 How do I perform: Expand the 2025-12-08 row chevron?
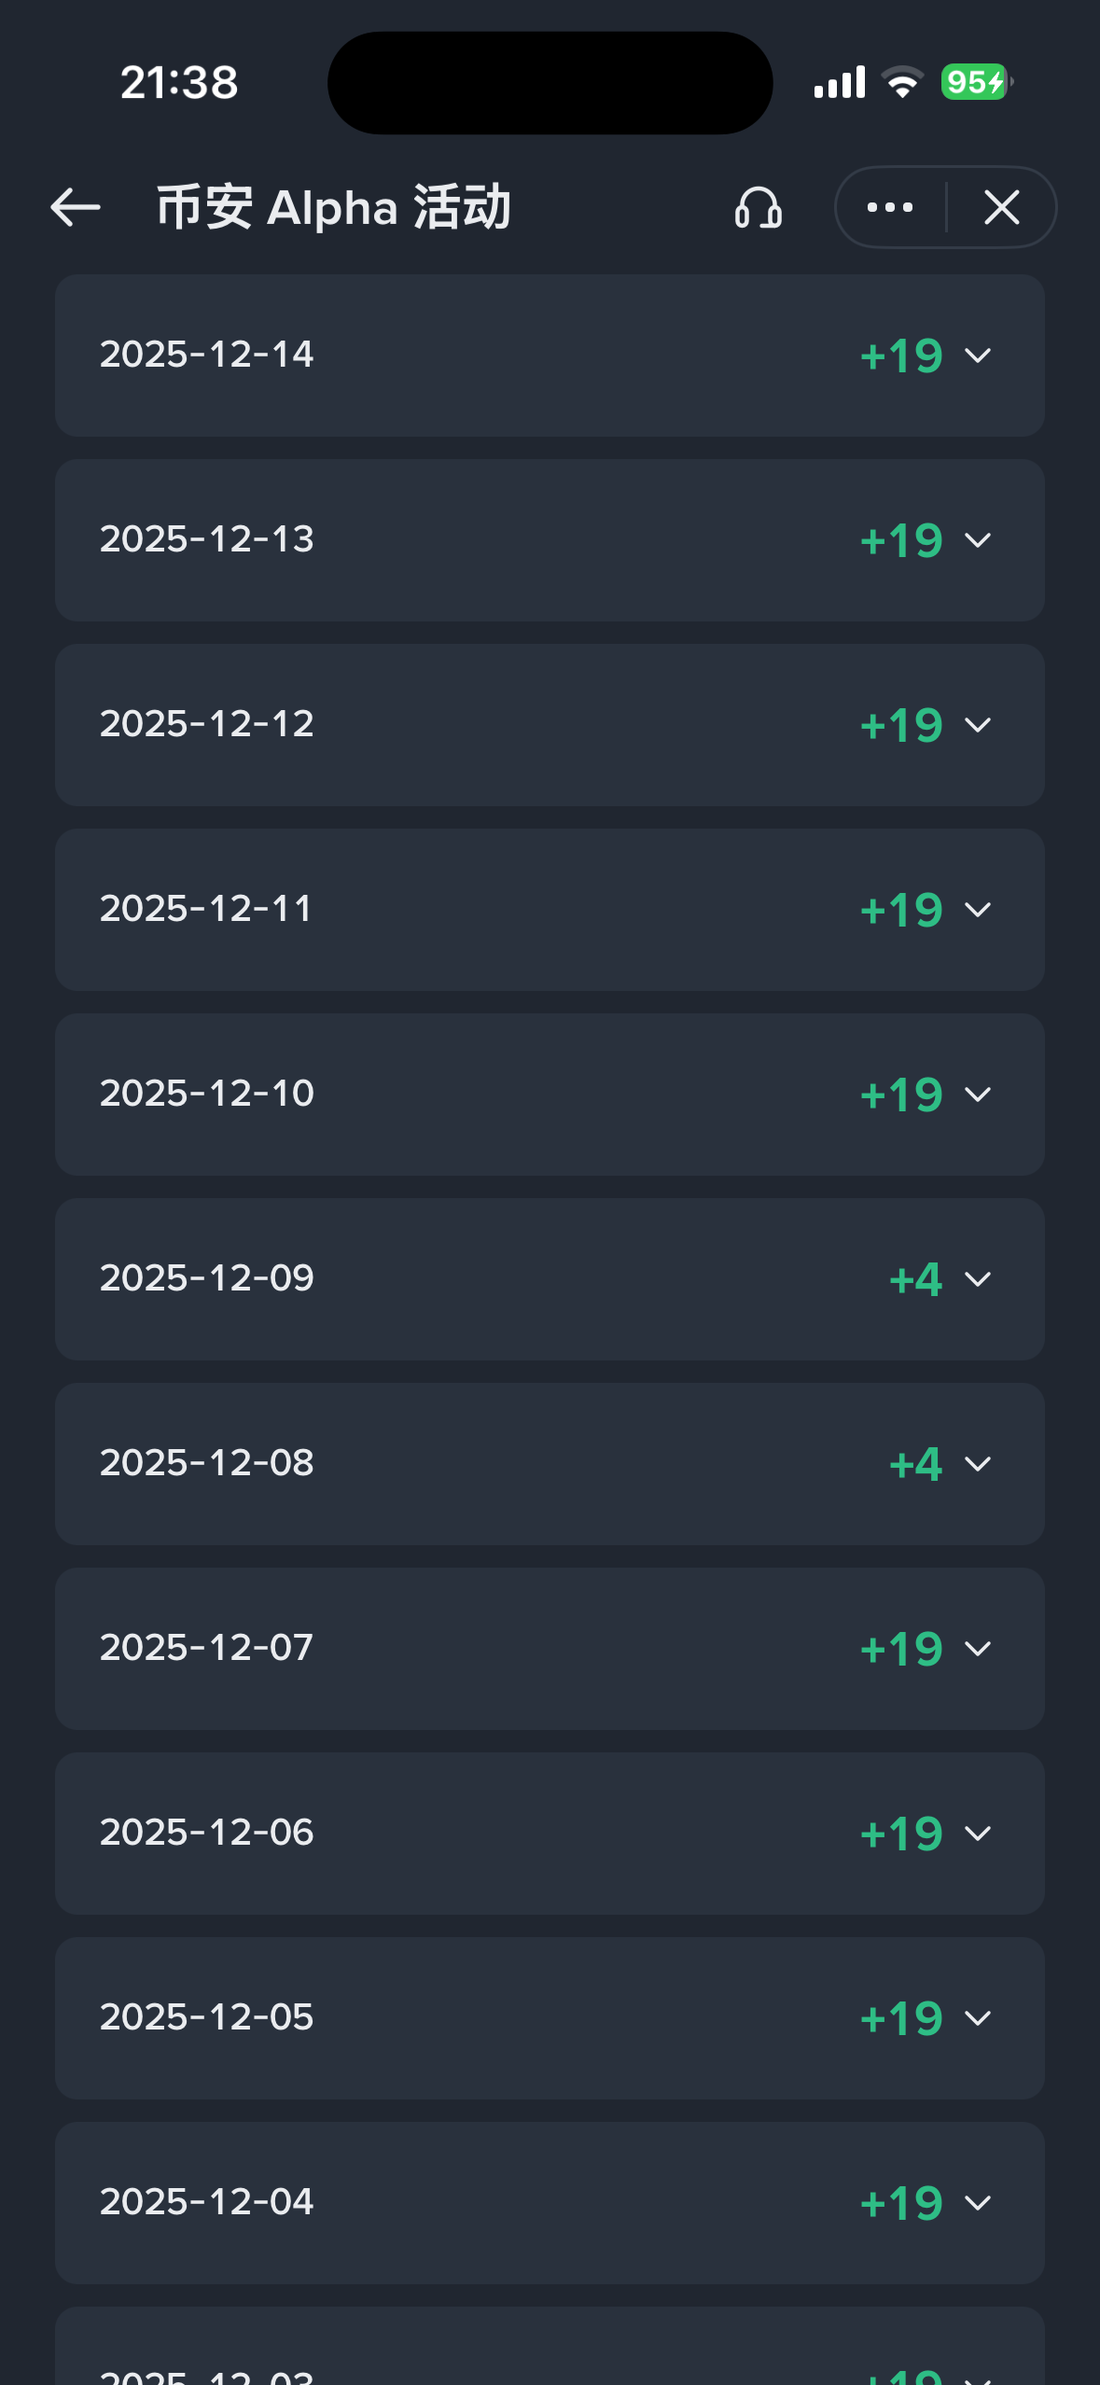[978, 1464]
